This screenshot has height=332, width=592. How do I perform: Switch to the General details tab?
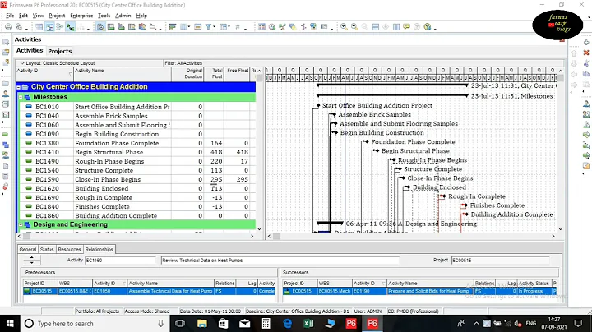tap(28, 249)
